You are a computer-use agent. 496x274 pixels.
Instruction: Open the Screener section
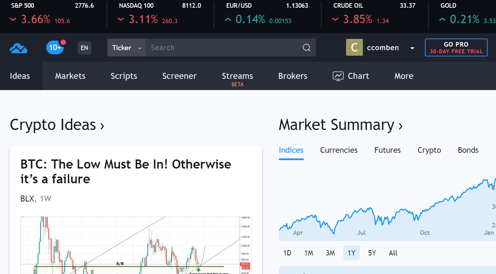click(x=179, y=76)
